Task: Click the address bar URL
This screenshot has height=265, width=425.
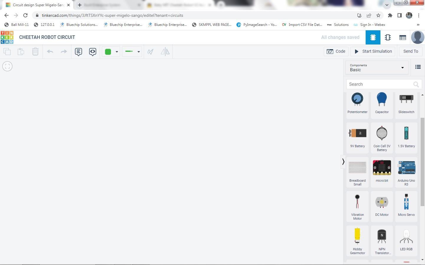Action: click(x=112, y=15)
